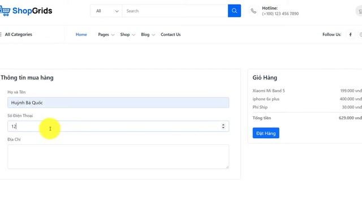The image size is (362, 203).
Task: Click the phone number stepper arrows
Action: coord(223,126)
